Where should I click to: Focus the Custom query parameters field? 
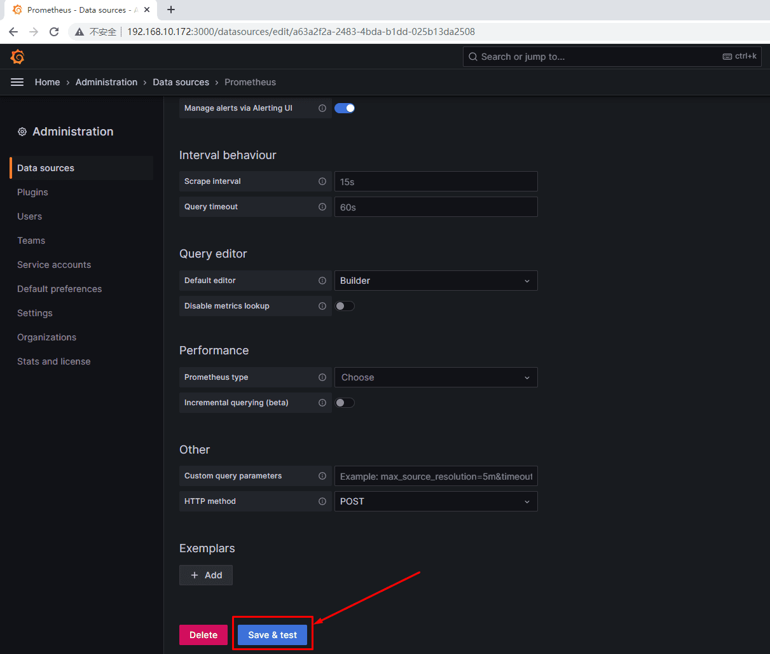[x=436, y=476]
